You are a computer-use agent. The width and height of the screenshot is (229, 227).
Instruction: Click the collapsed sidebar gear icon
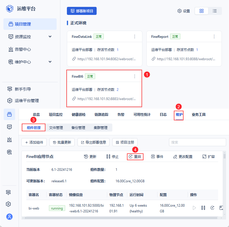click(x=8, y=204)
